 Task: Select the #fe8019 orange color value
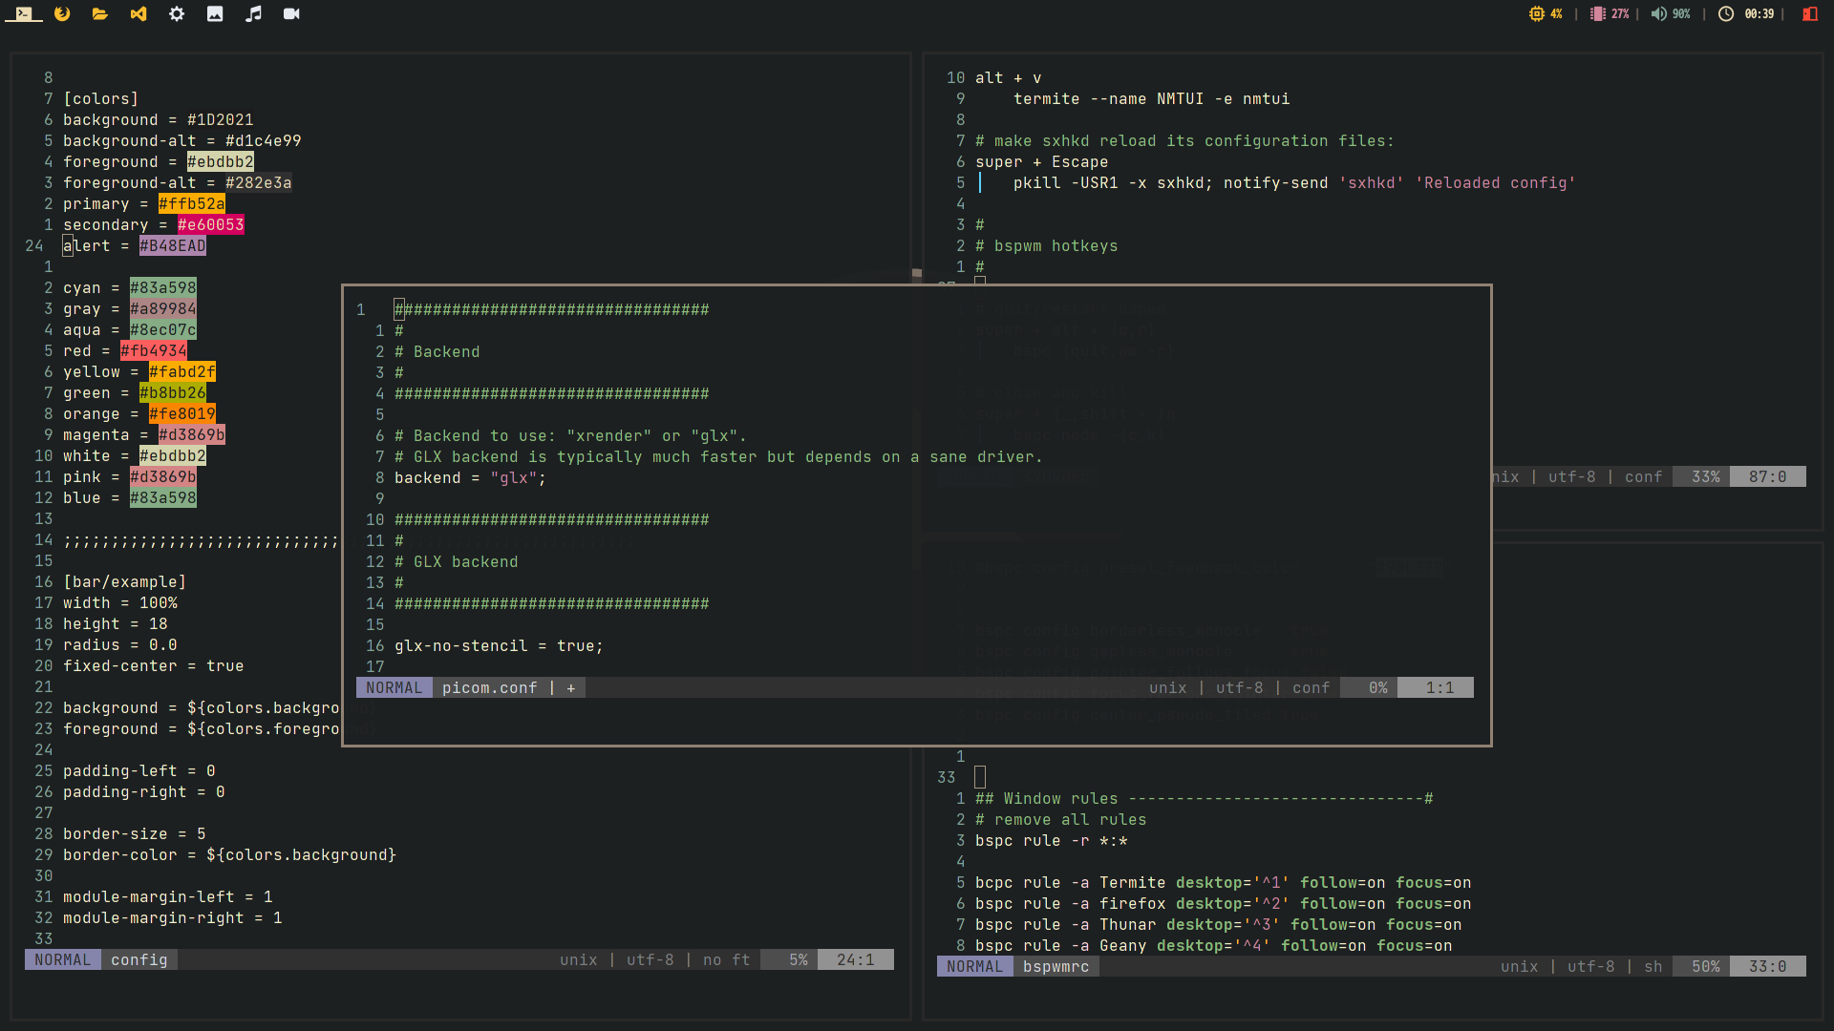pyautogui.click(x=182, y=414)
